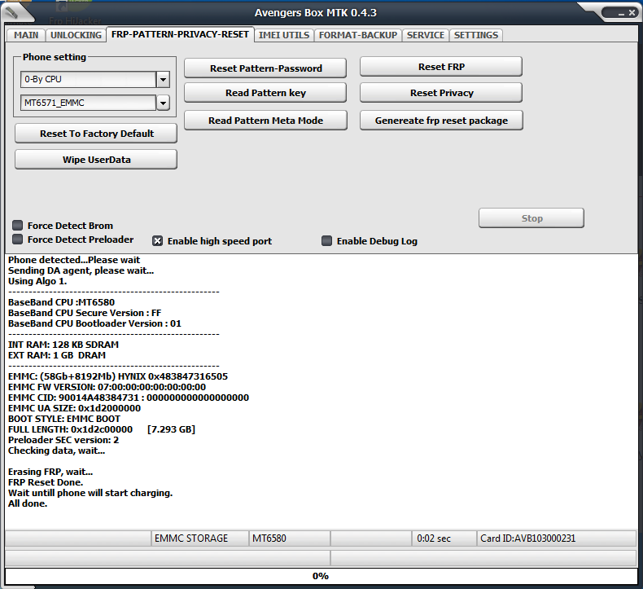Click 'EMMC UA SIZE: 0x1d2000000' log line
643x589 pixels.
[x=74, y=408]
